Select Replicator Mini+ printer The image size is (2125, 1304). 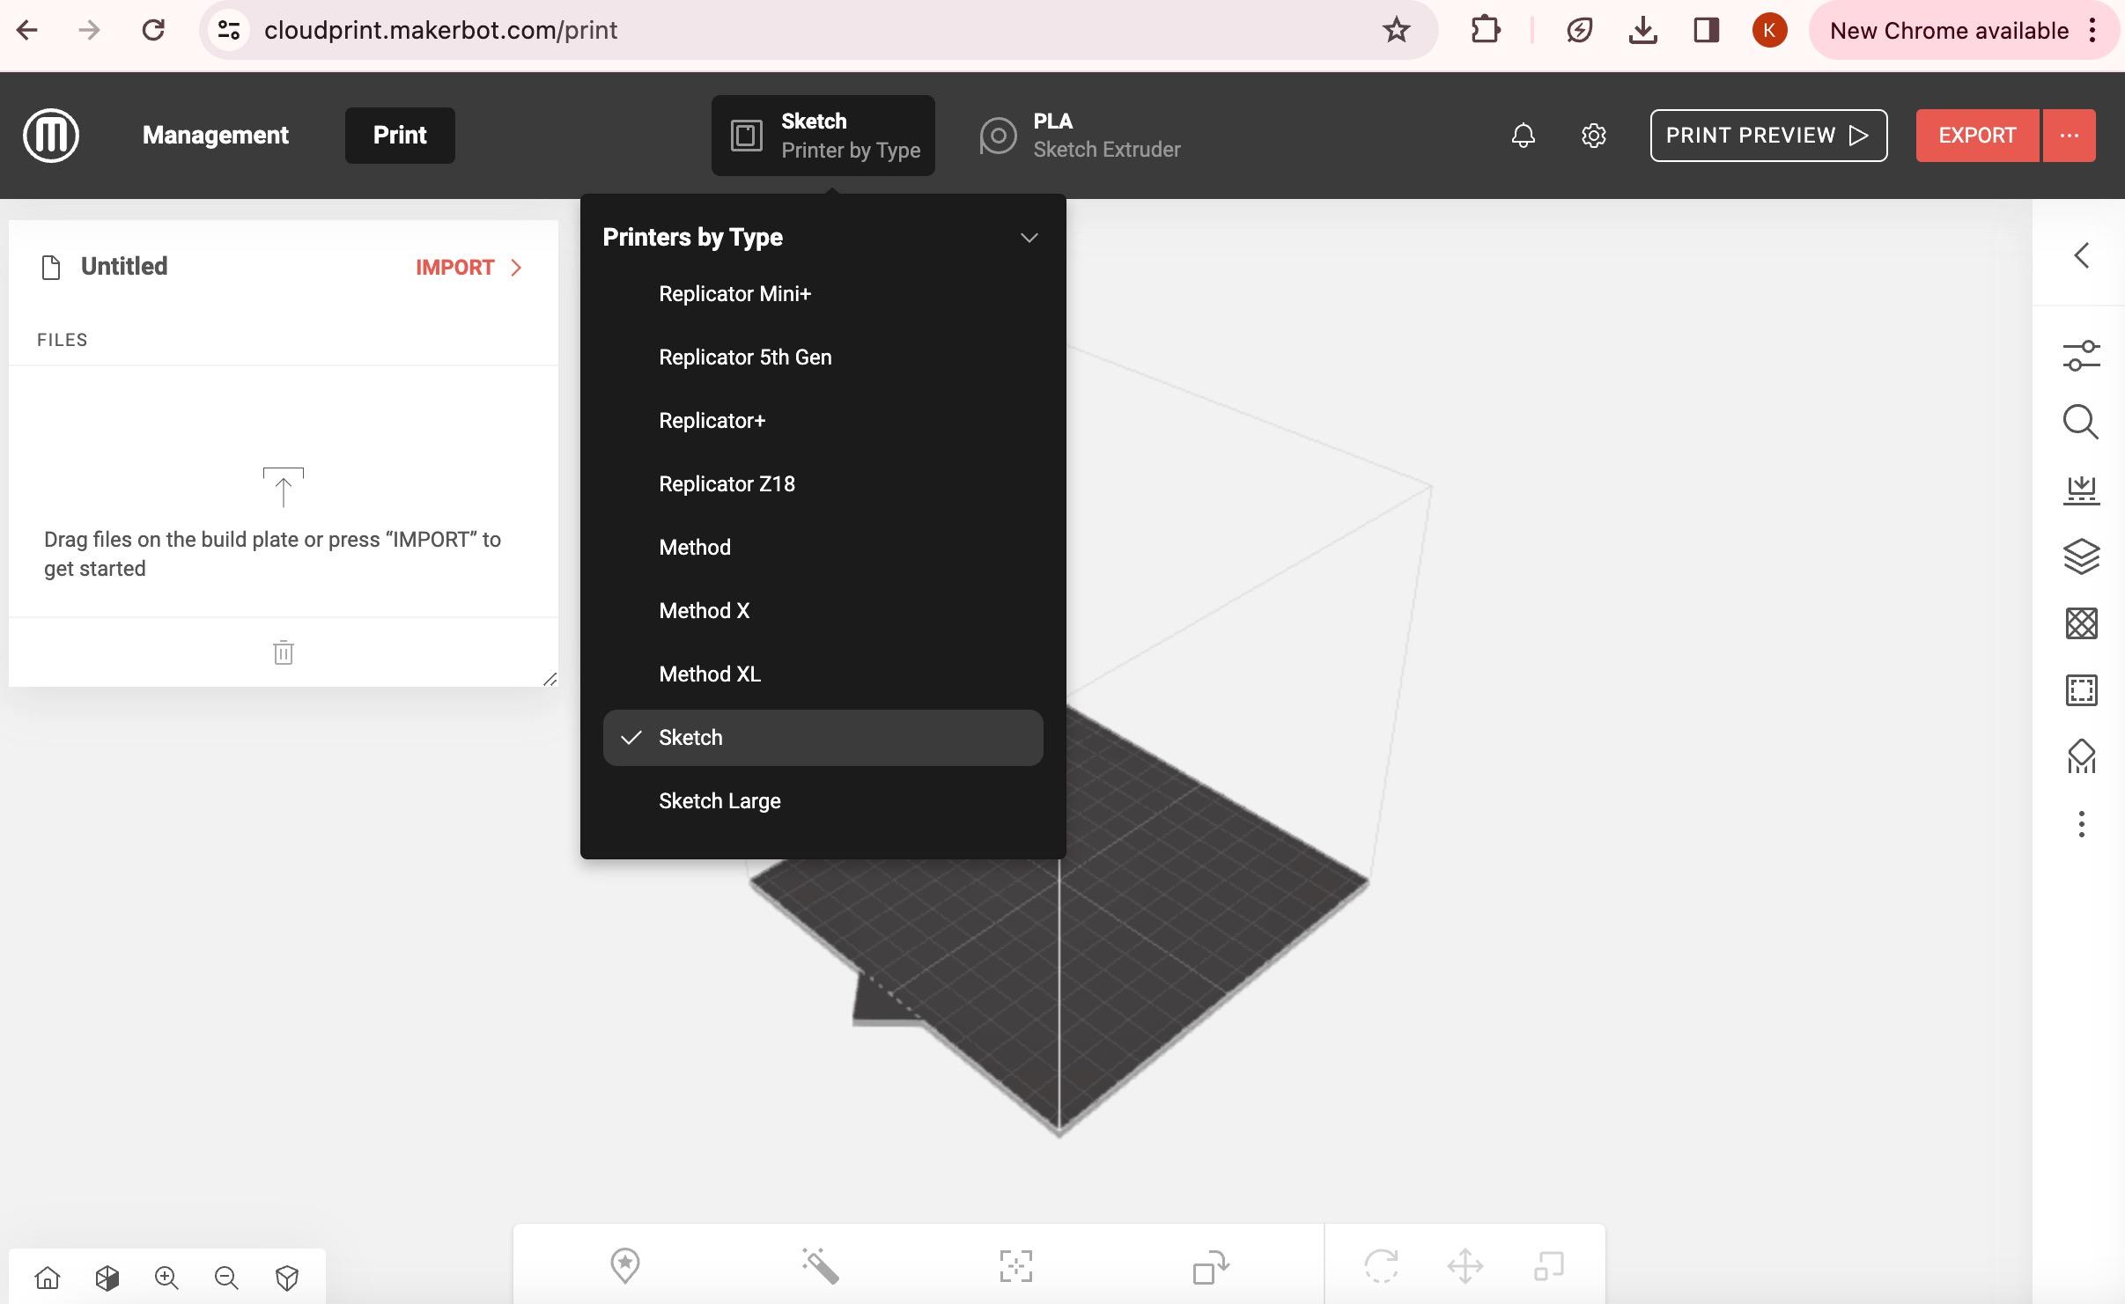(823, 294)
